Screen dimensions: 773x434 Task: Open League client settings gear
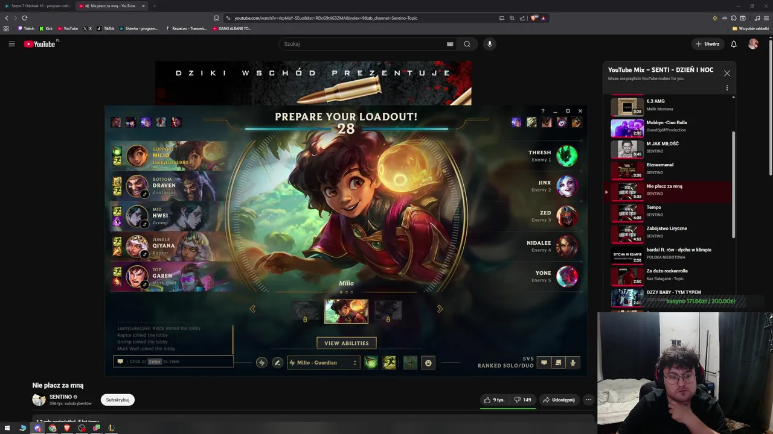tap(568, 111)
